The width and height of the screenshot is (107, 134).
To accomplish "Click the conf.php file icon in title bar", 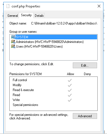I will (x=8, y=6).
